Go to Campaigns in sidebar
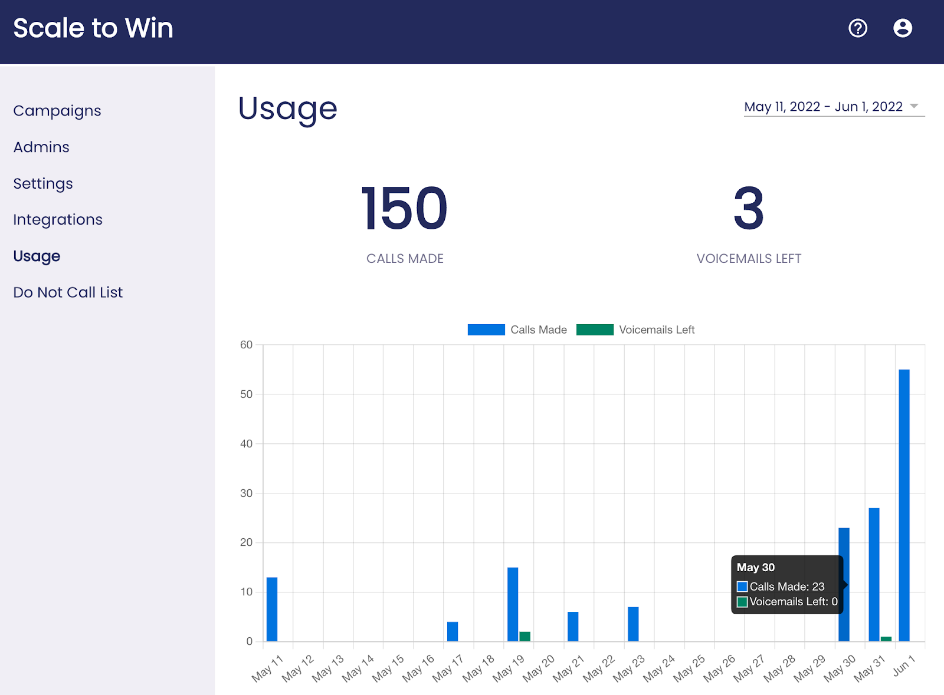 tap(57, 111)
